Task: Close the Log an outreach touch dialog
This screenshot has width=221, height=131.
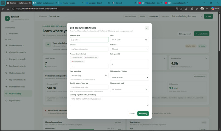Action: (147, 28)
